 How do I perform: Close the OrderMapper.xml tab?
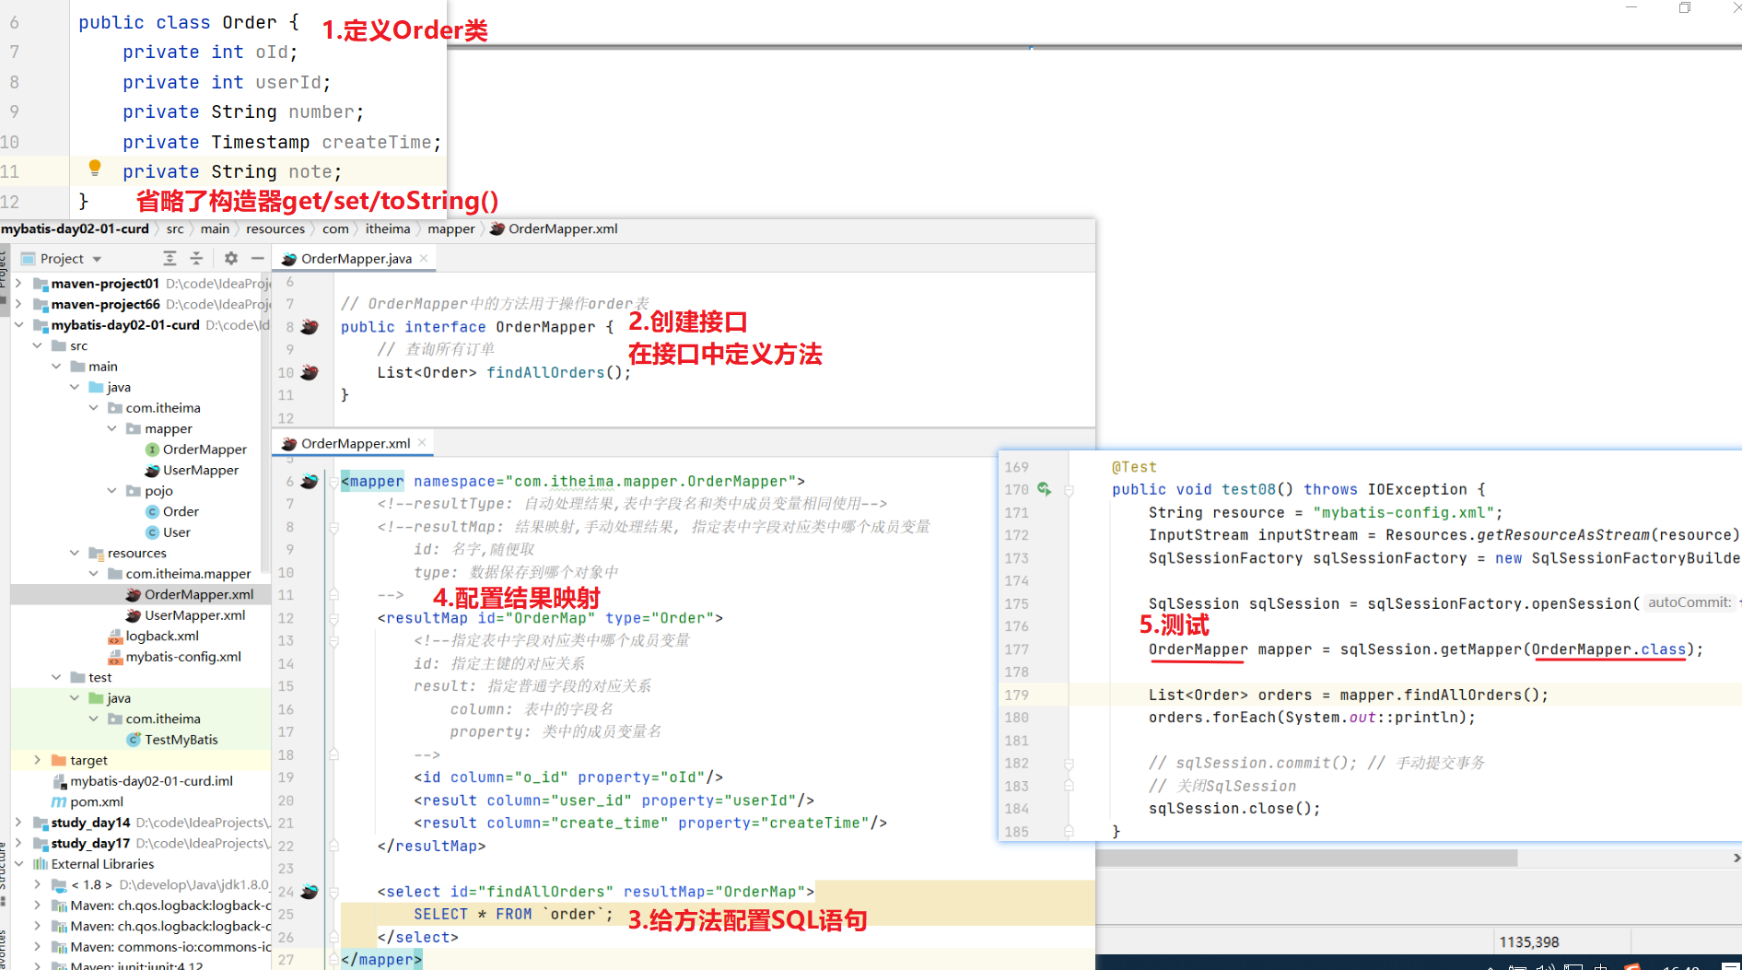[422, 443]
